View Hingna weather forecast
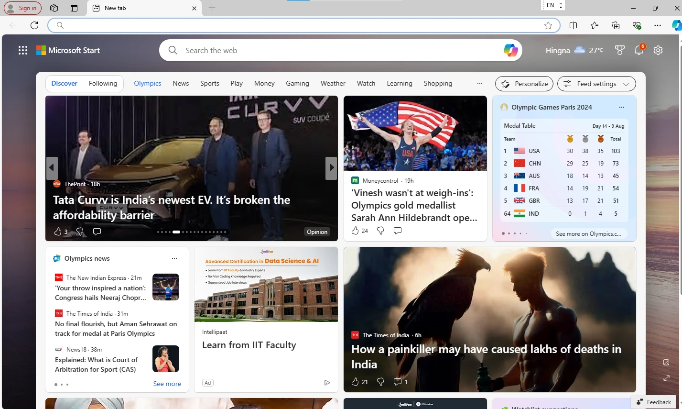Viewport: 682px width, 409px height. 574,50
